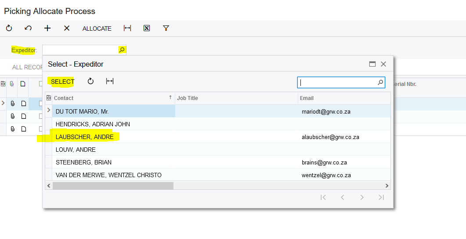Open the filter funnel icon
466x239 pixels.
point(166,28)
